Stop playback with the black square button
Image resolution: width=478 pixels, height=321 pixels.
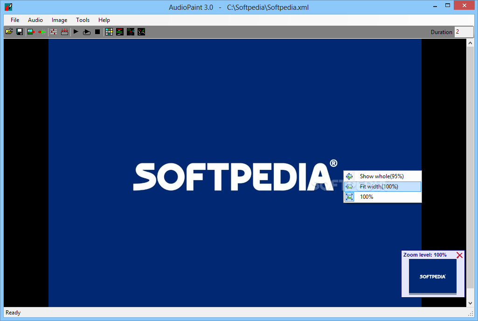point(97,32)
